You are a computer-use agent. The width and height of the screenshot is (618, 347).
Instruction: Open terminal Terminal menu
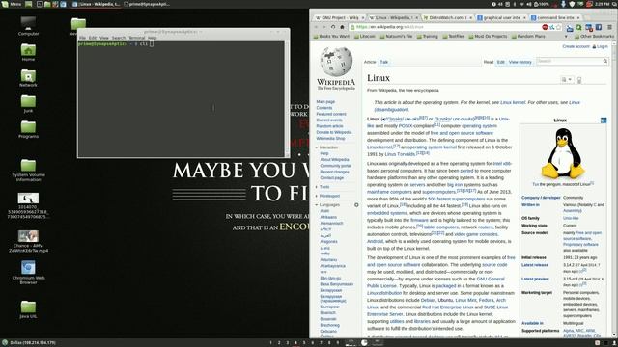137,38
